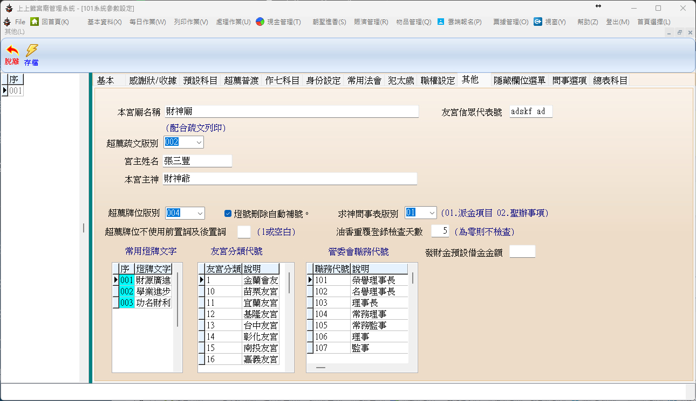Select the 登出 menu item

(x=617, y=22)
